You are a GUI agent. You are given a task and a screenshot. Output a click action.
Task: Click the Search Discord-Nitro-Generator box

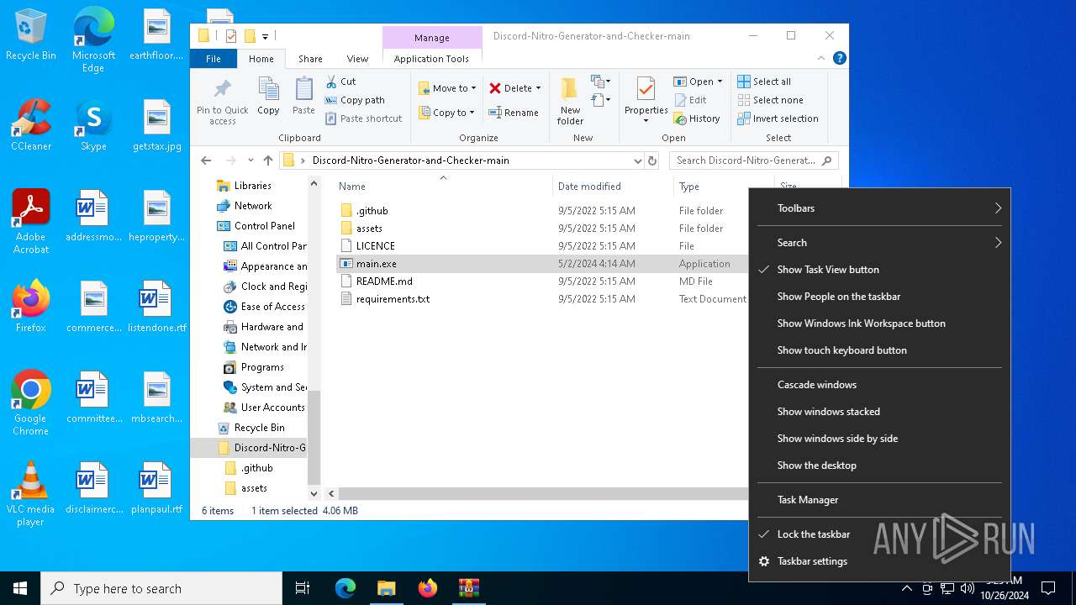[x=753, y=160]
